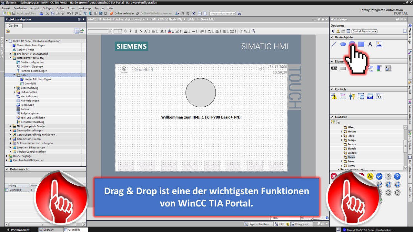This screenshot has width=413, height=232.
Task: Toggle underline text formatting
Action: point(136,31)
